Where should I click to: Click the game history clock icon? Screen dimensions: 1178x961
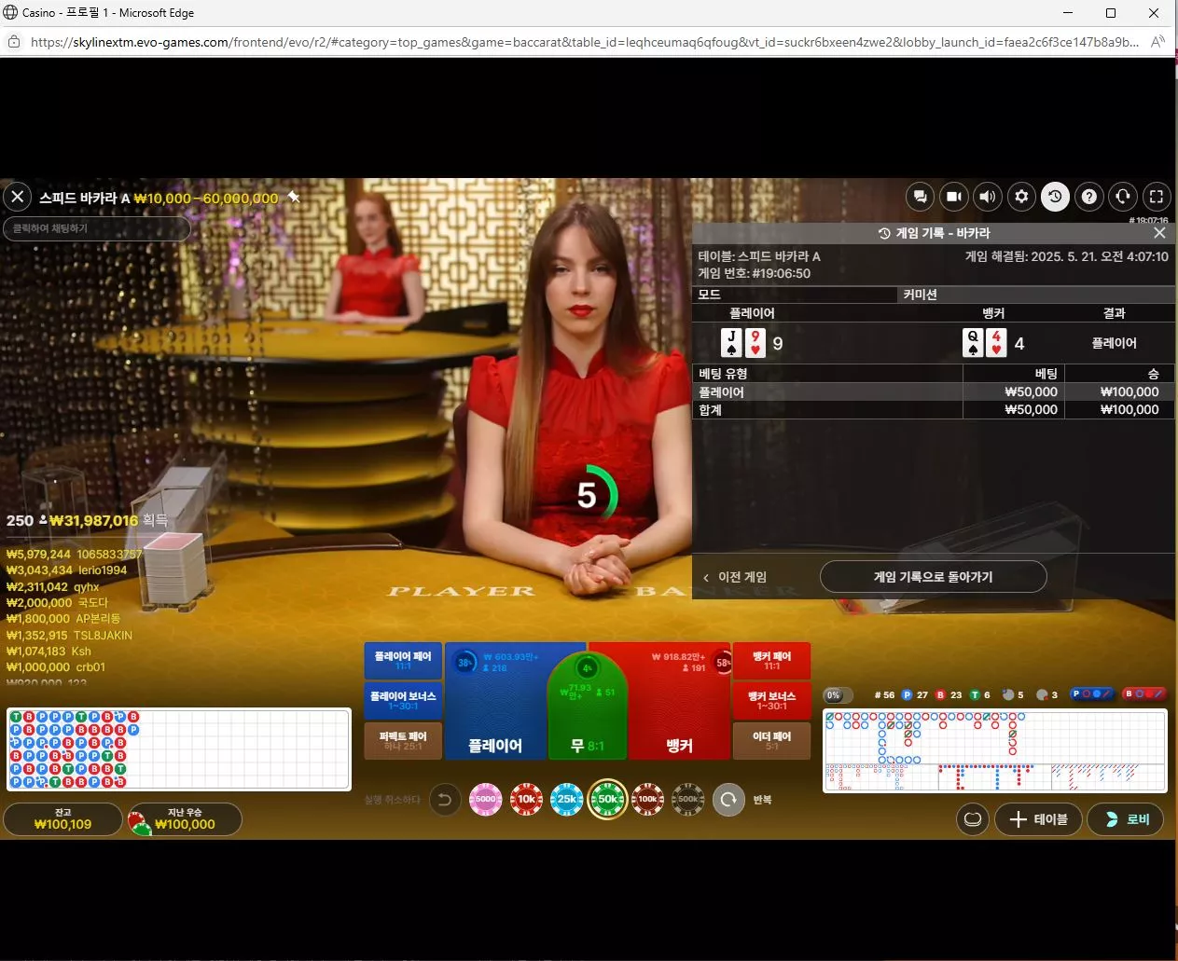(x=1055, y=197)
